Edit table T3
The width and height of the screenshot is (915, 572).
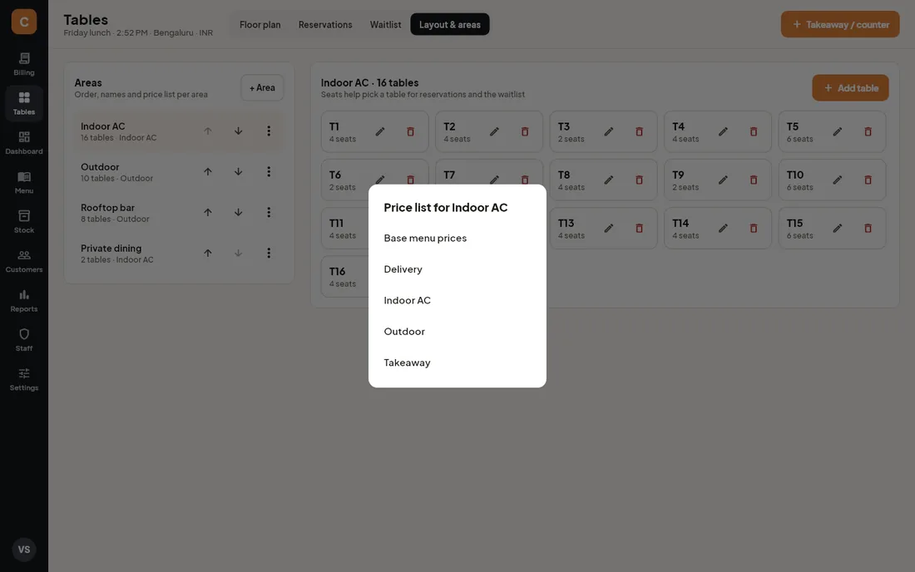coord(609,131)
